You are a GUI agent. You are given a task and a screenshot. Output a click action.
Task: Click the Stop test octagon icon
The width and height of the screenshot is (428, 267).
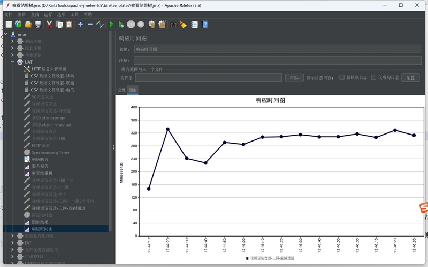coord(131,25)
